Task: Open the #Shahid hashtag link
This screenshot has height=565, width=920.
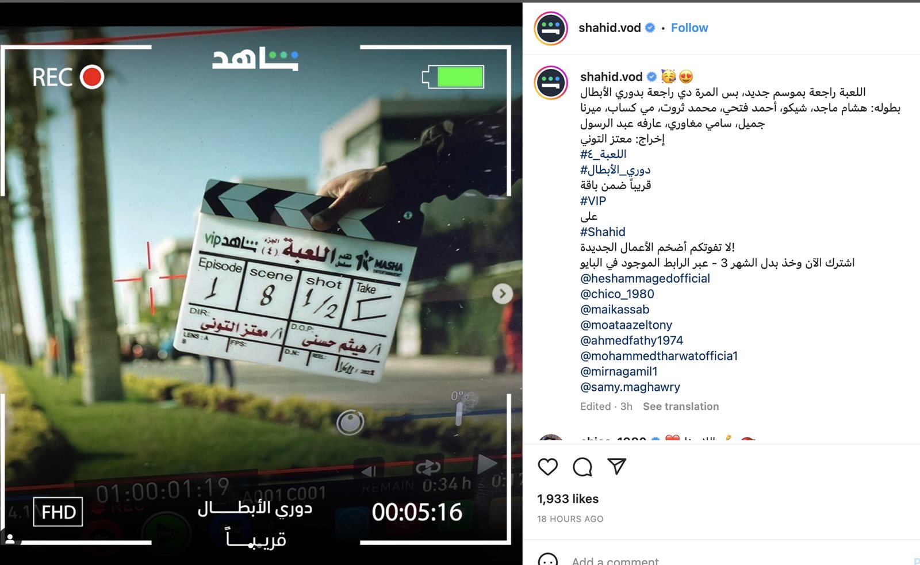Action: [602, 232]
